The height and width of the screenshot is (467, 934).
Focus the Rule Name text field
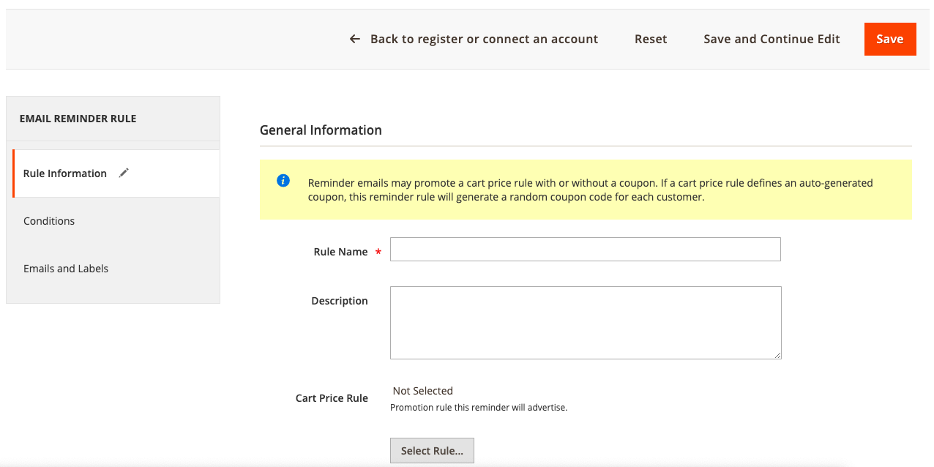click(x=585, y=249)
